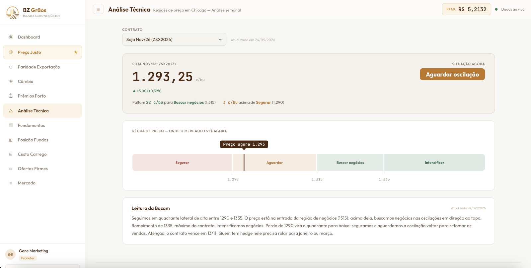Click the Câmbio diamond icon
The image size is (531, 268).
coord(11,81)
